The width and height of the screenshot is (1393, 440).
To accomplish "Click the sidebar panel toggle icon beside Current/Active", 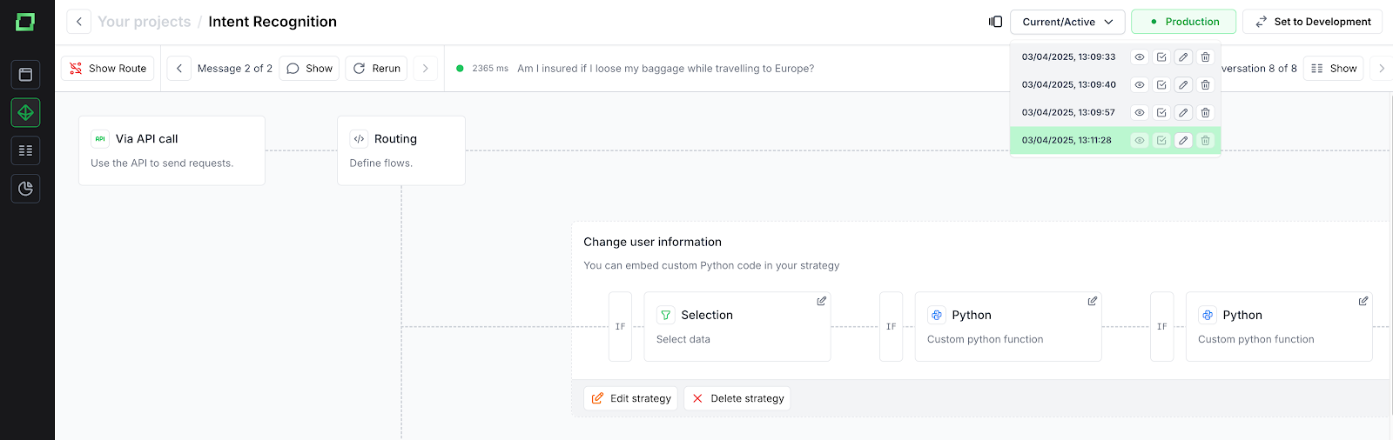I will pyautogui.click(x=995, y=22).
